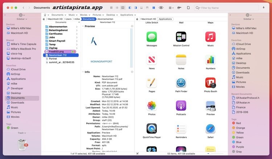Open the QuickTime Player app icon
This screenshot has height=159, width=272.
pyautogui.click(x=152, y=129)
